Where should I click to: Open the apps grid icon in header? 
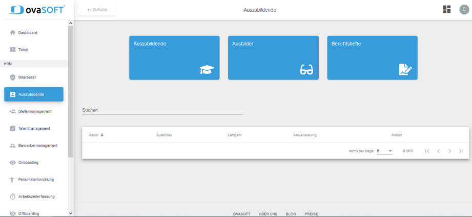[446, 10]
